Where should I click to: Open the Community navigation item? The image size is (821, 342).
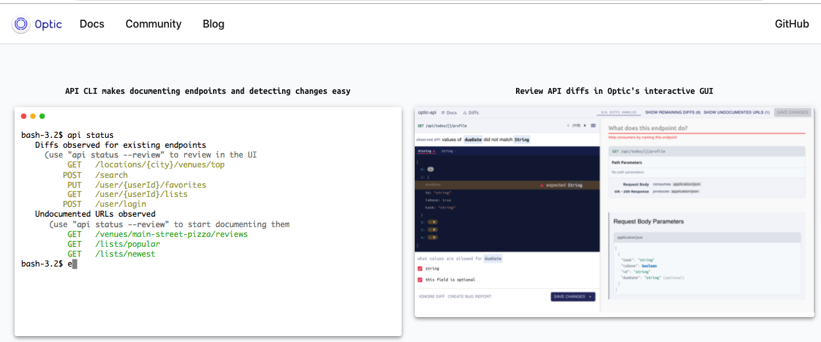tap(153, 24)
